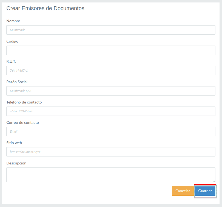Click the orange Cancelar button
Screen dimensions: 222x207
coord(183,191)
